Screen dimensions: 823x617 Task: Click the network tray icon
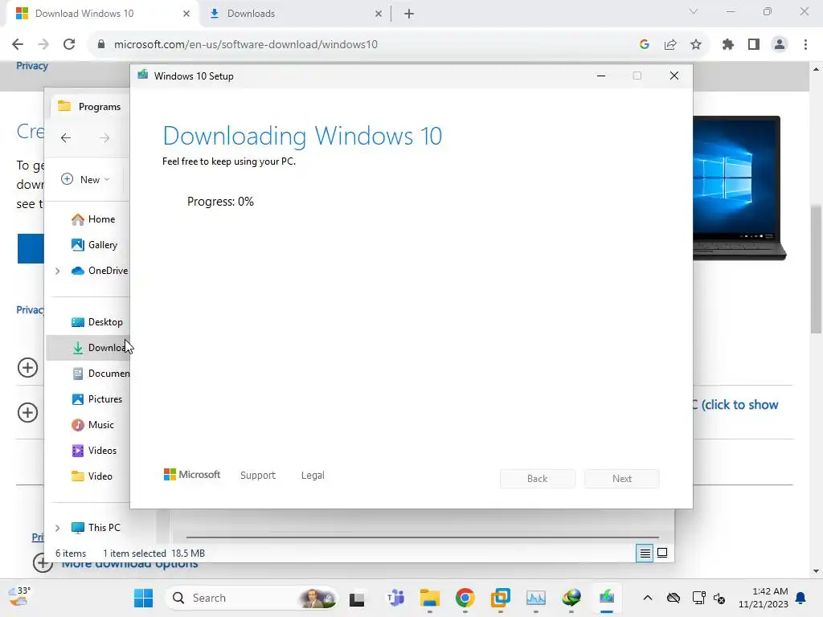(698, 598)
